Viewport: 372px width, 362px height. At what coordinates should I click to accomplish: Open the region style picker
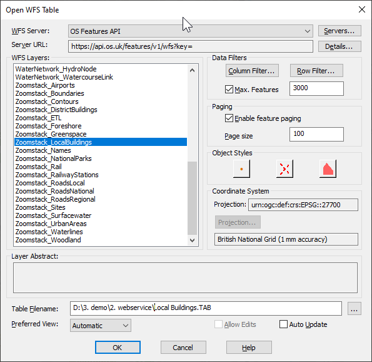click(328, 168)
